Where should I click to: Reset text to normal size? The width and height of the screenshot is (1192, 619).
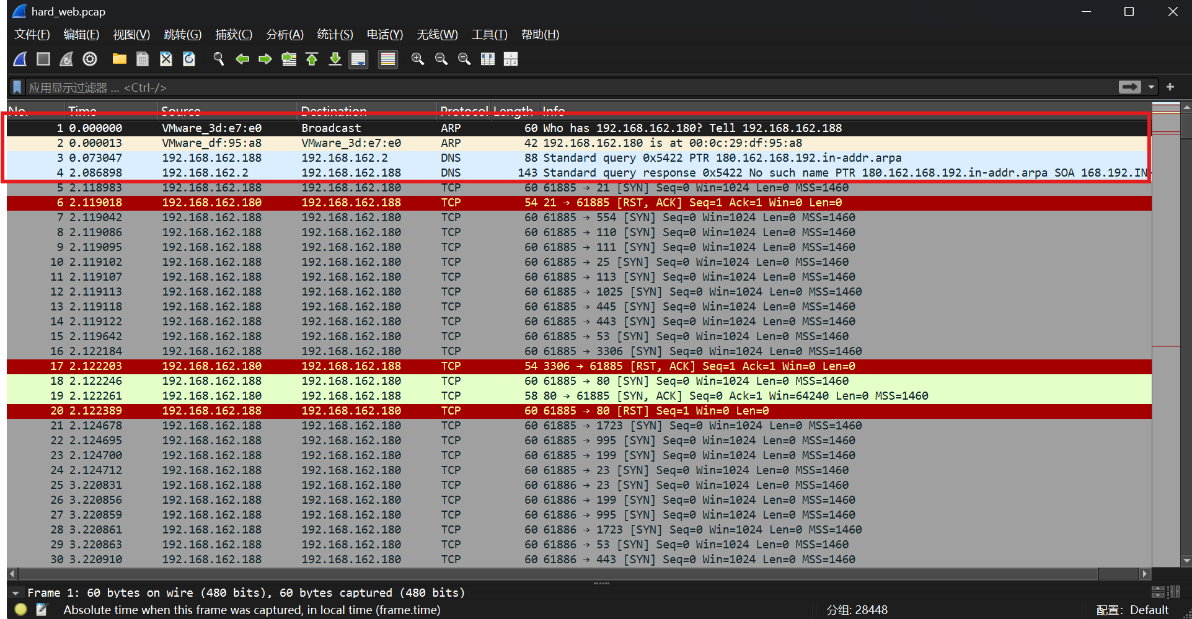click(x=464, y=59)
